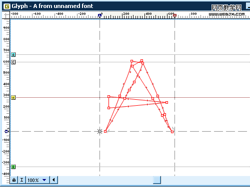Select the crossbar's right tip node
The height and width of the screenshot is (187, 250).
tap(166, 102)
